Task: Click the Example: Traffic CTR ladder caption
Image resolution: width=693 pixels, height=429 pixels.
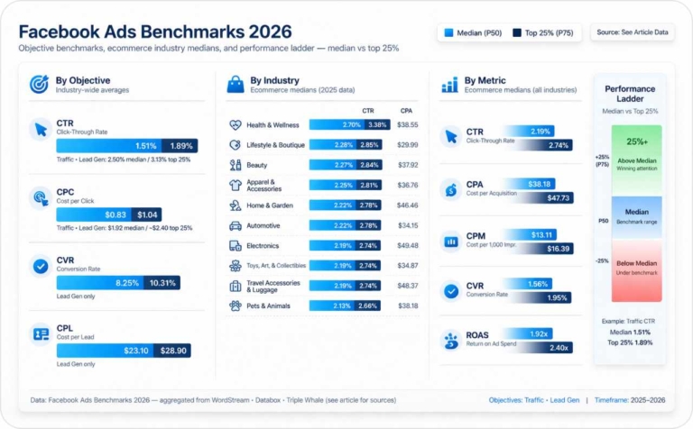Action: 628,322
